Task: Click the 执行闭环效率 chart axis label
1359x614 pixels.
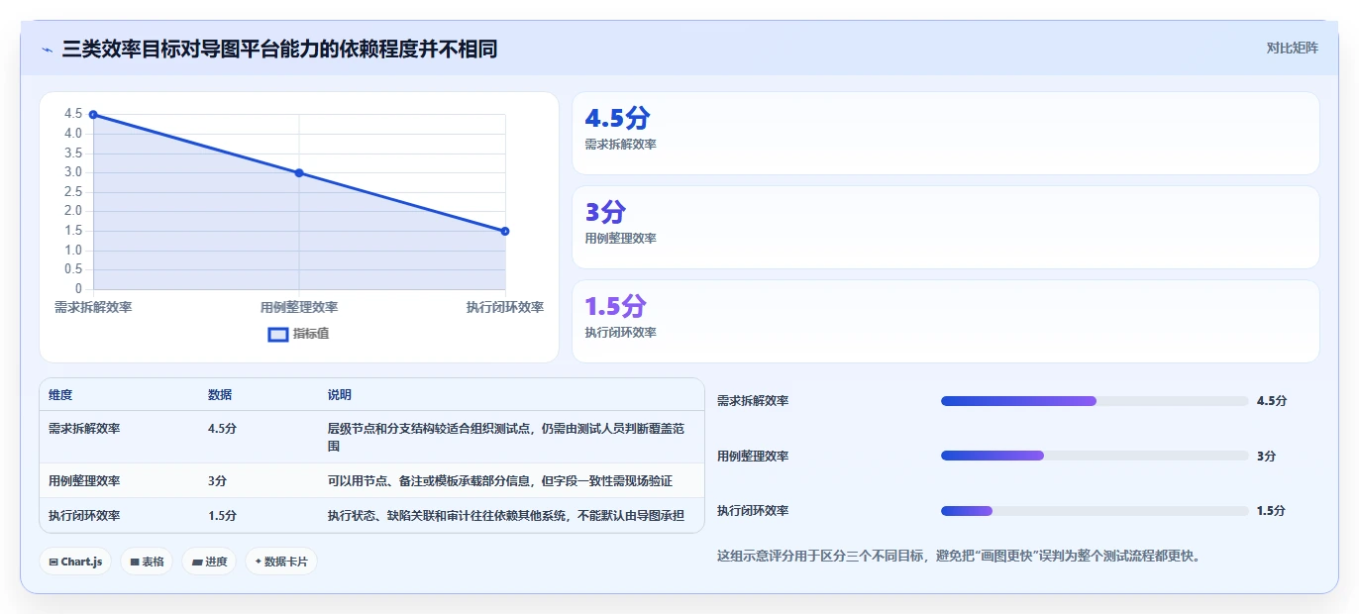Action: pos(505,307)
